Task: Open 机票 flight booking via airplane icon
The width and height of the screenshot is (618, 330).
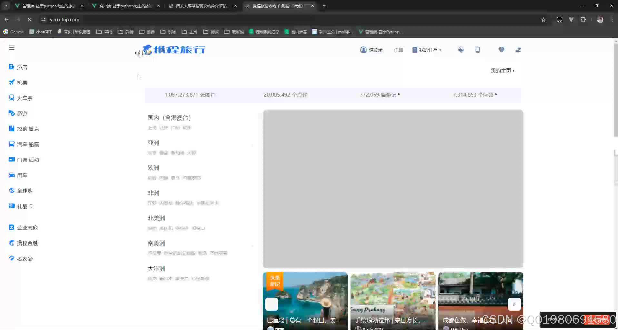Action: [12, 82]
